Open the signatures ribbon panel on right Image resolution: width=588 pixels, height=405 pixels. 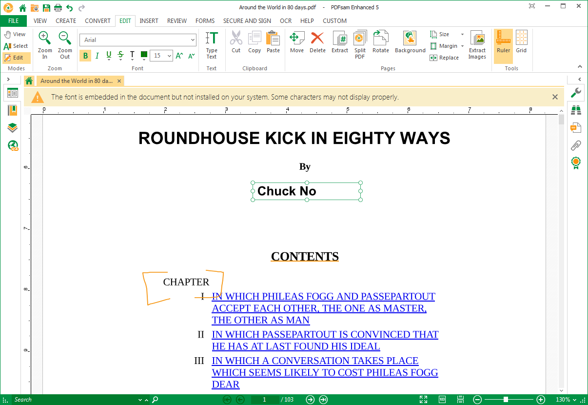(576, 163)
